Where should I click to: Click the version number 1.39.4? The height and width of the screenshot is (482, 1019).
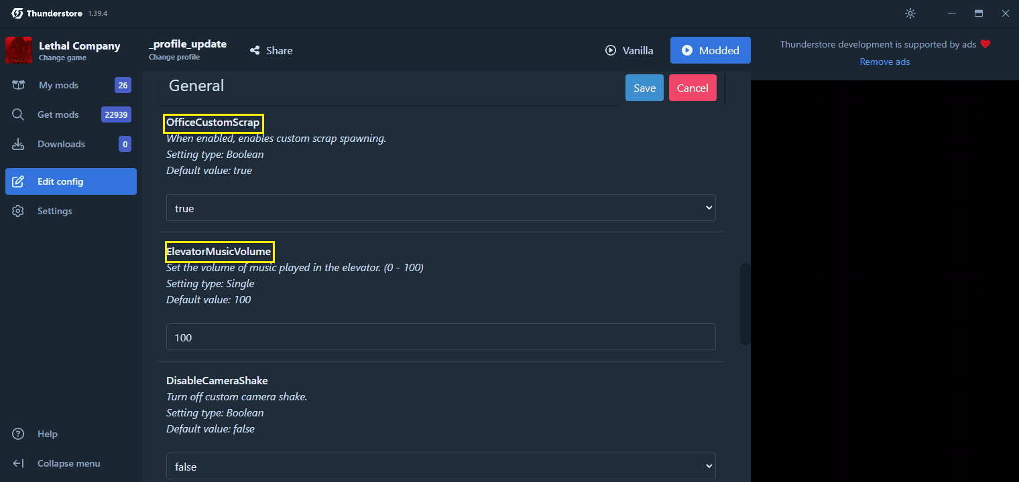click(98, 13)
